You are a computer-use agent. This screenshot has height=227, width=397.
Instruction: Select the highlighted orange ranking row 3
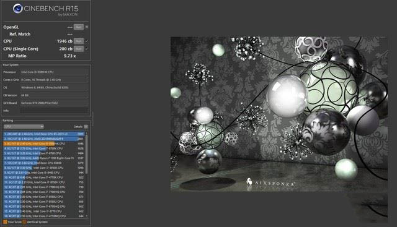(x=44, y=143)
